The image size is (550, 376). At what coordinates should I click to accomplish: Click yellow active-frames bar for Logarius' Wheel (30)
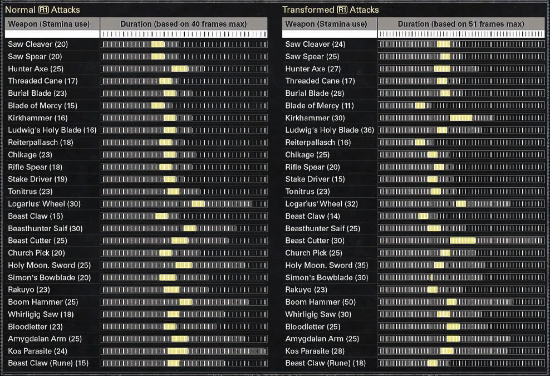198,204
